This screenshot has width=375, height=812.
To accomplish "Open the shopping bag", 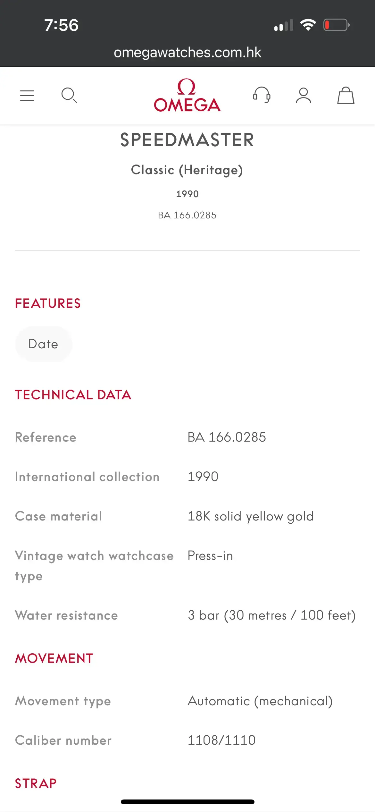I will point(346,96).
